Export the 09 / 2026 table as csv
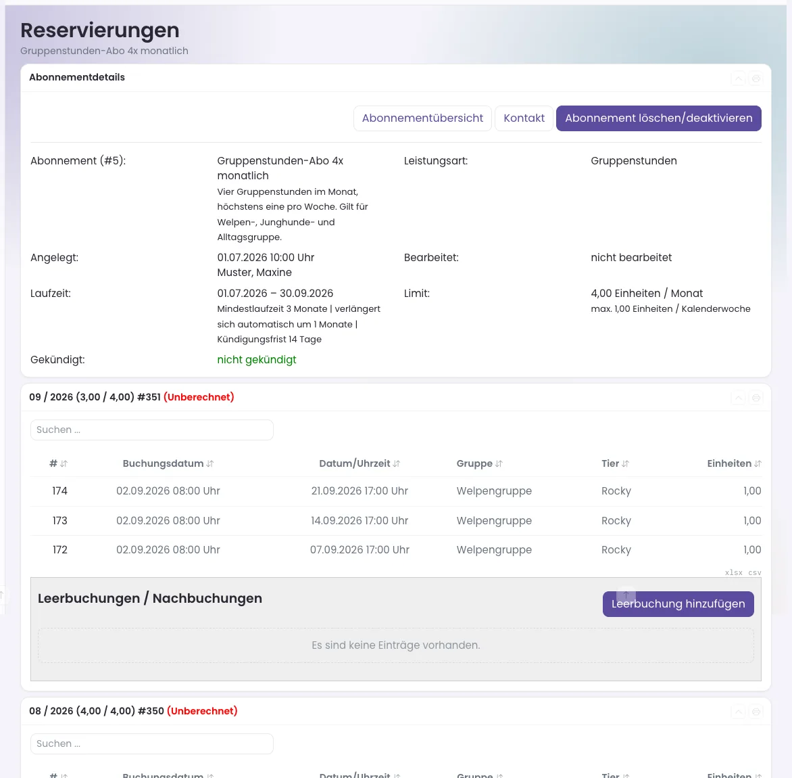The image size is (792, 778). click(x=755, y=573)
